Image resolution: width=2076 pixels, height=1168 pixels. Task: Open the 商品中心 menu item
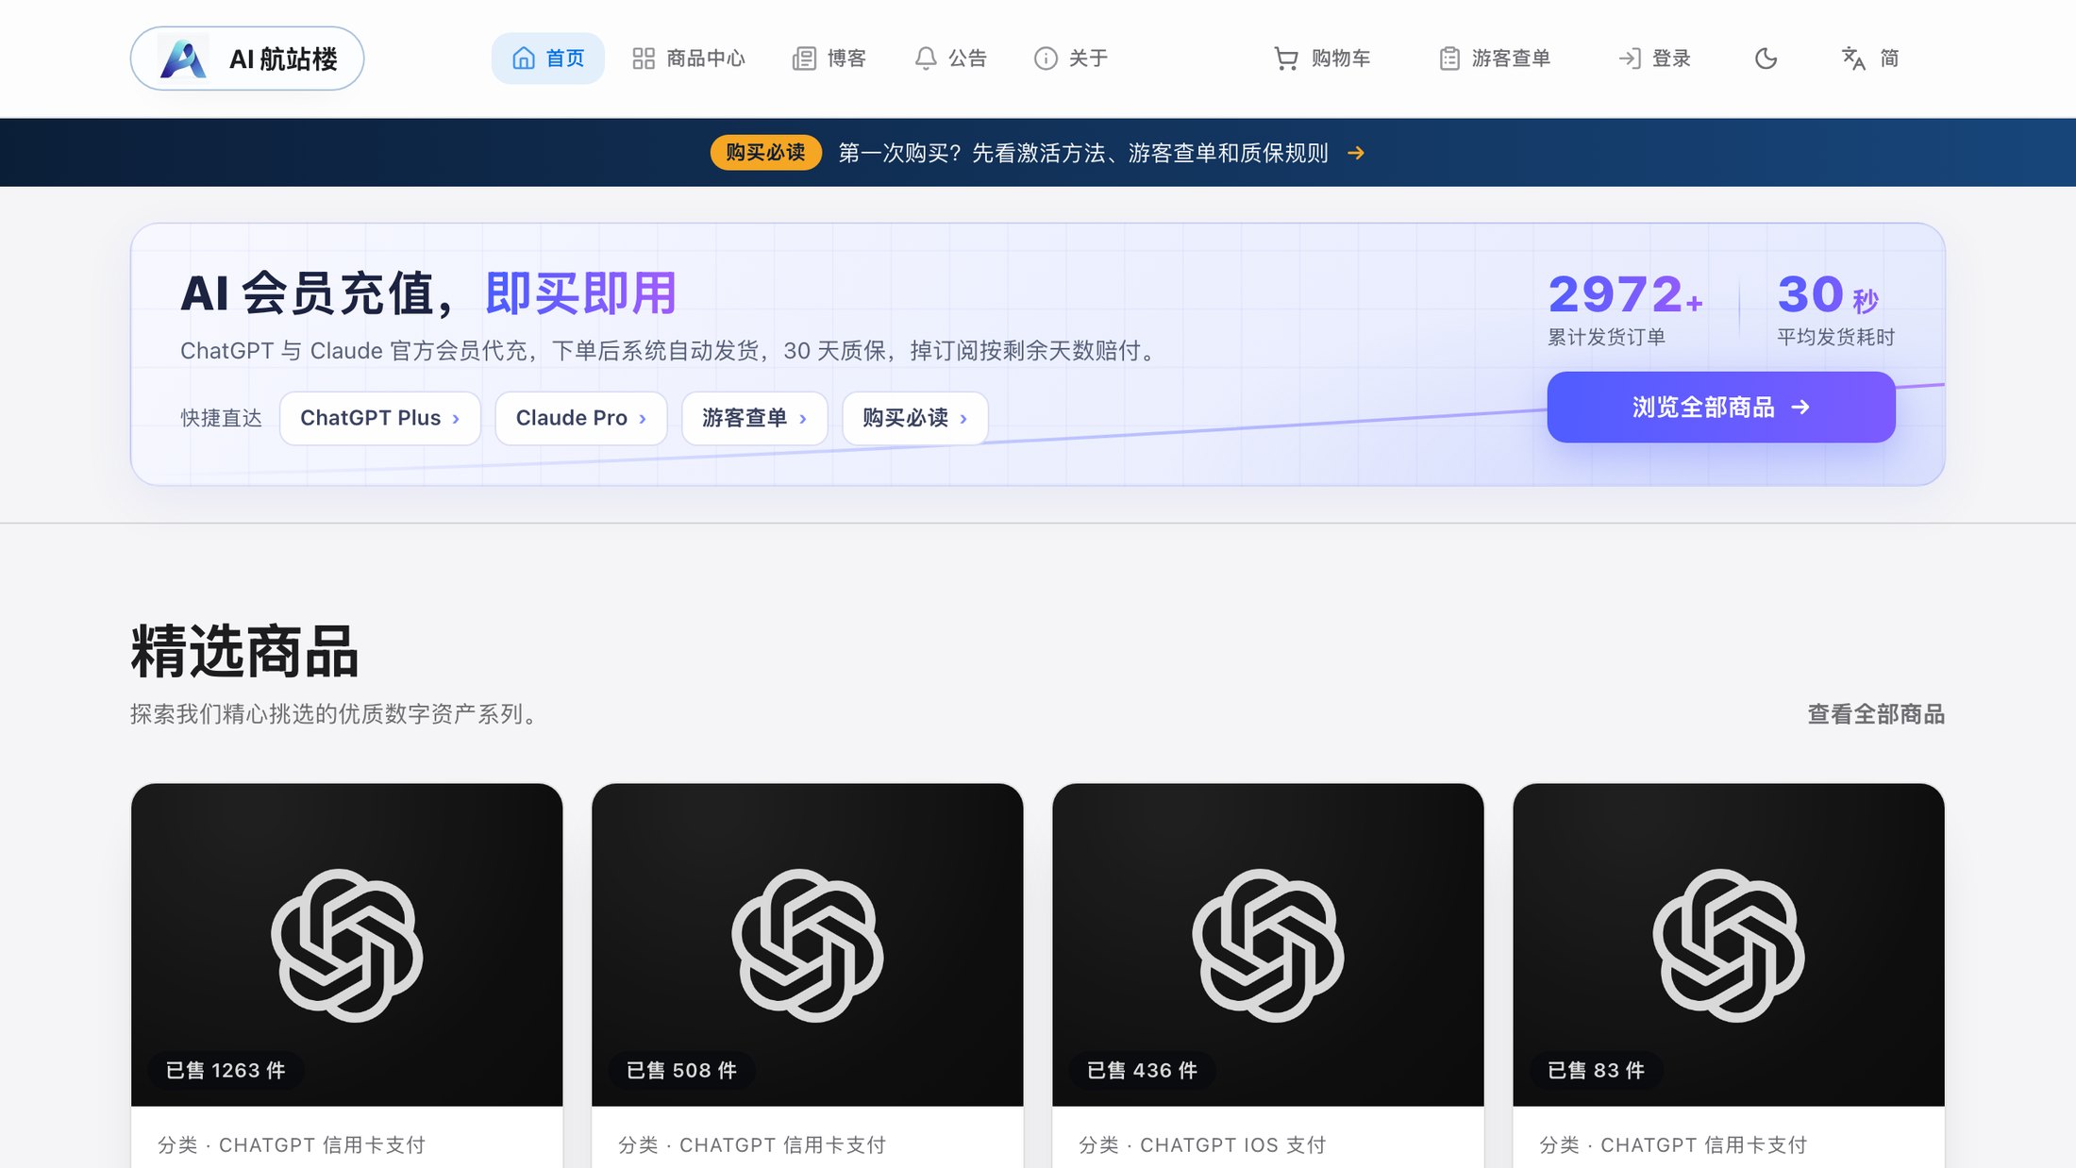[689, 58]
